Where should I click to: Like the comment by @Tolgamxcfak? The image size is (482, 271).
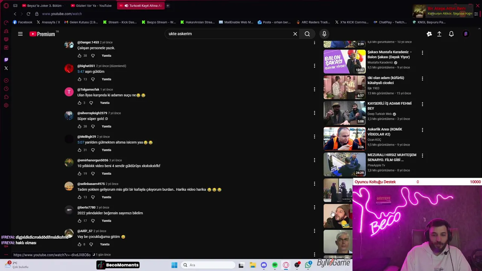(79, 103)
